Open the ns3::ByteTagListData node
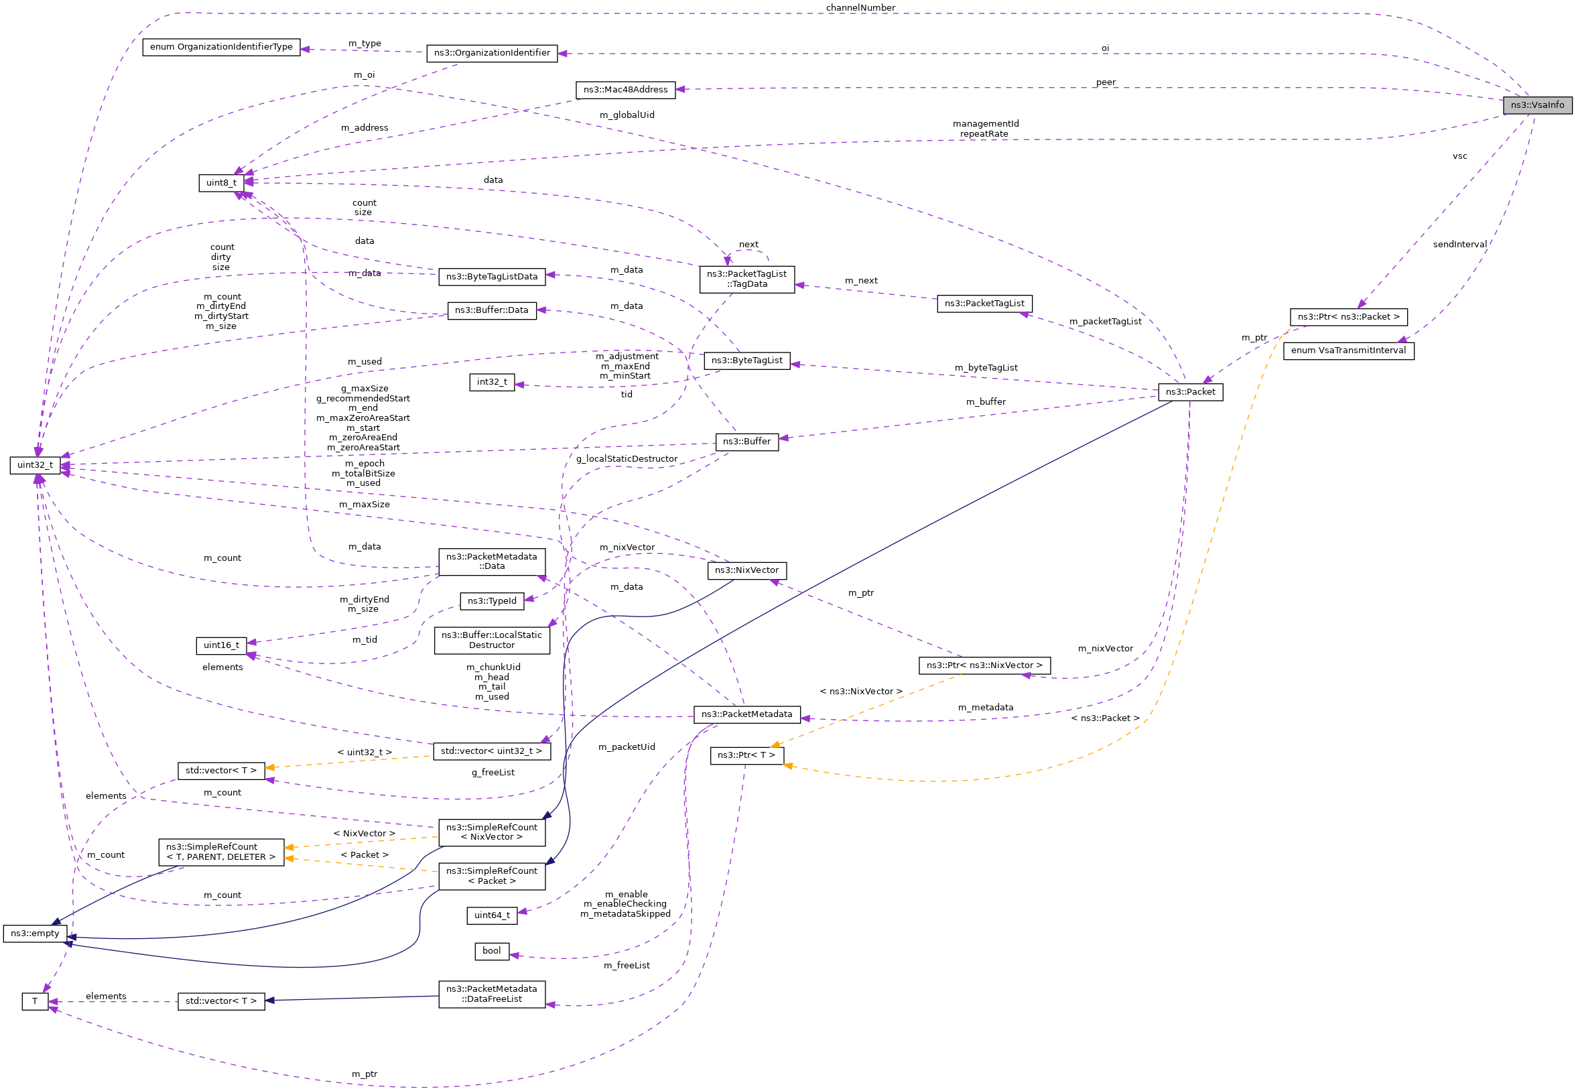The height and width of the screenshot is (1091, 1576). [491, 277]
